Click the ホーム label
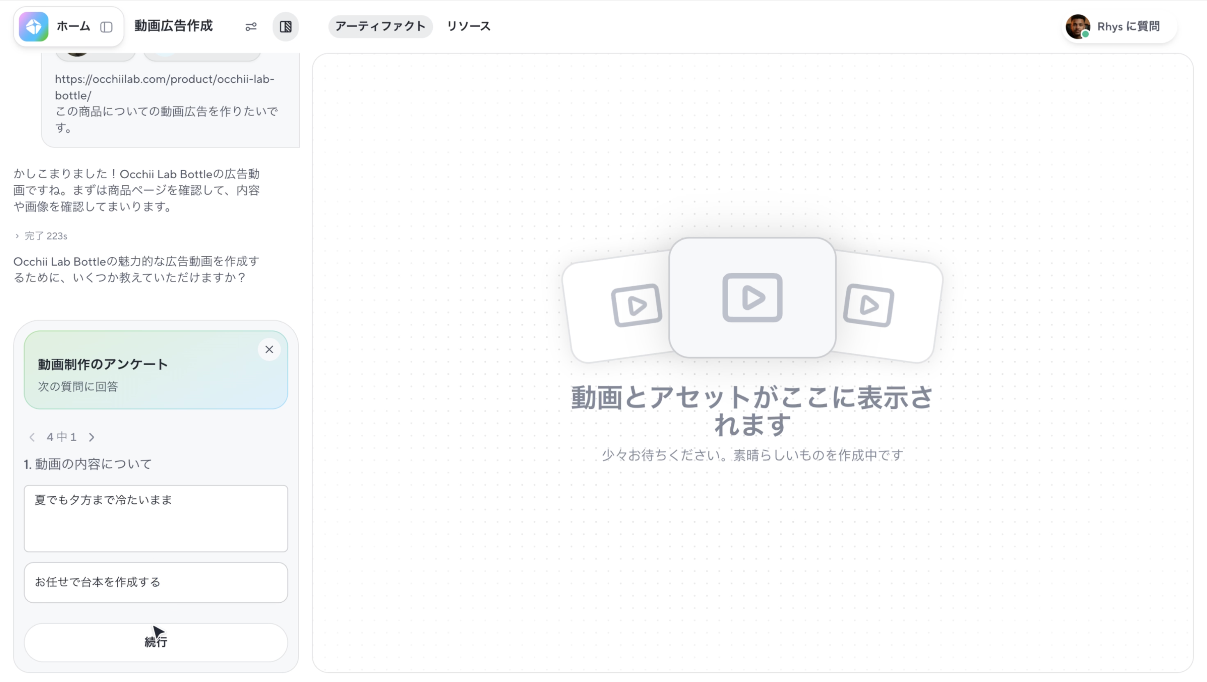 tap(73, 26)
